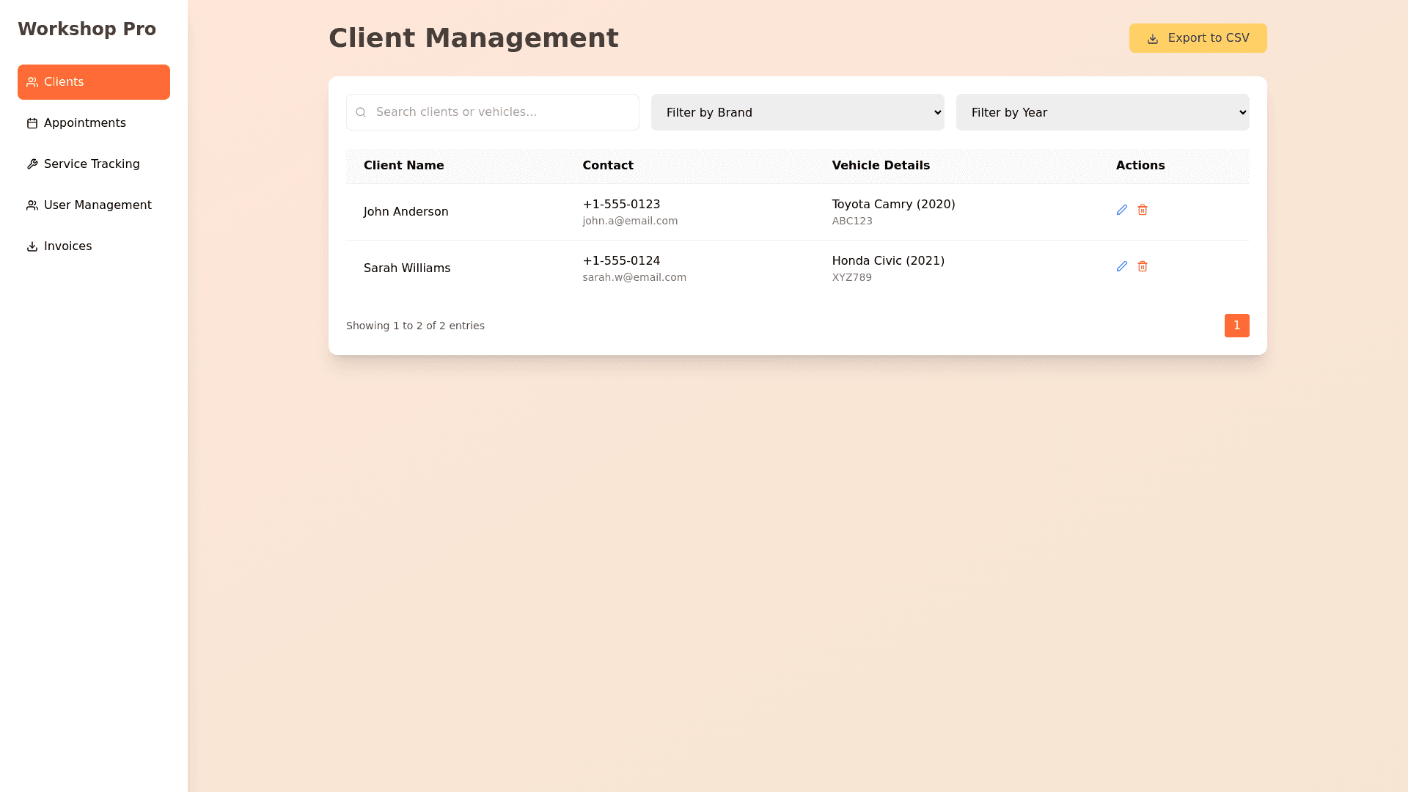Go to Appointments in sidebar

85,123
